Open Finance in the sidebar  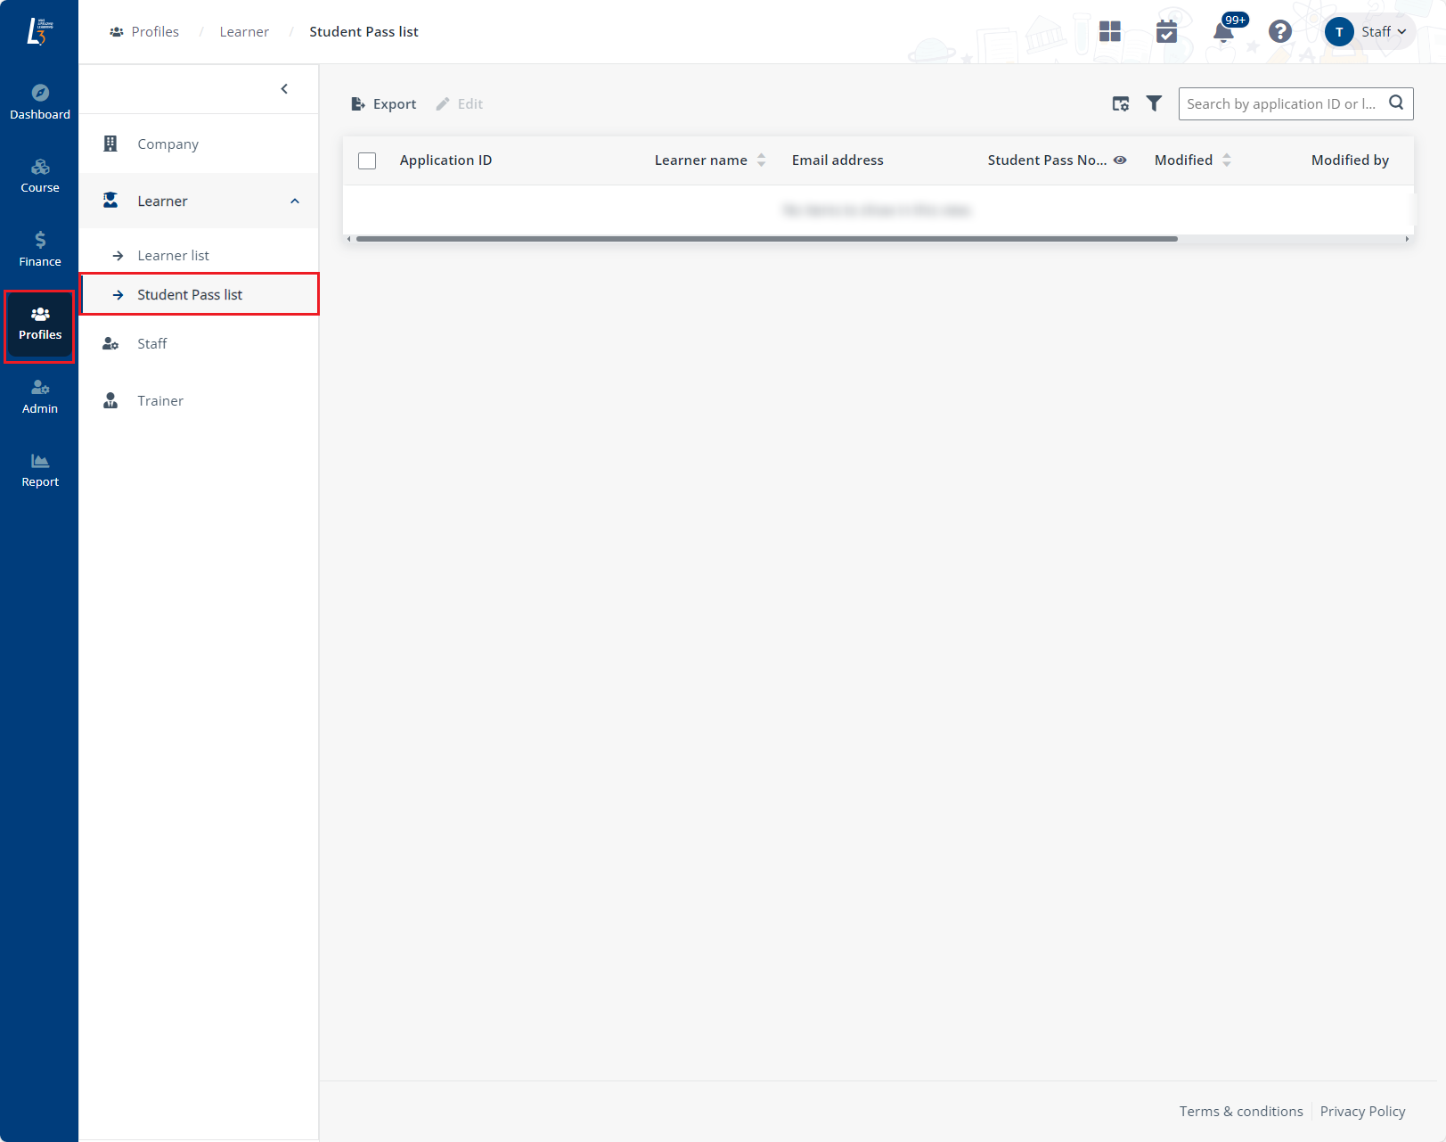click(40, 250)
